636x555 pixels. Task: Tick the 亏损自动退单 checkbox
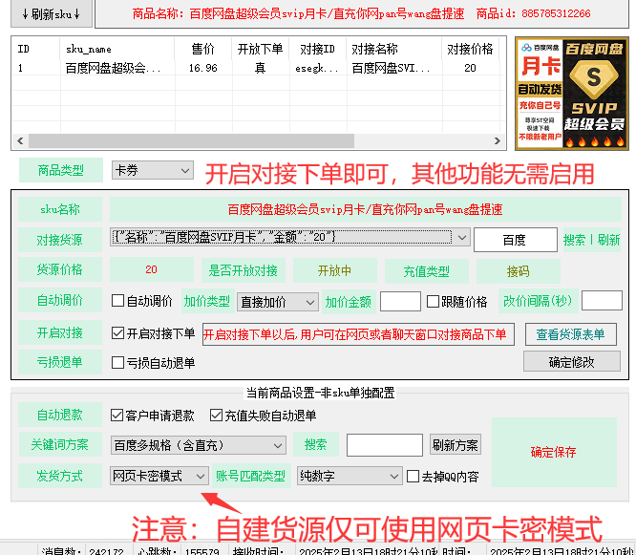point(117,362)
